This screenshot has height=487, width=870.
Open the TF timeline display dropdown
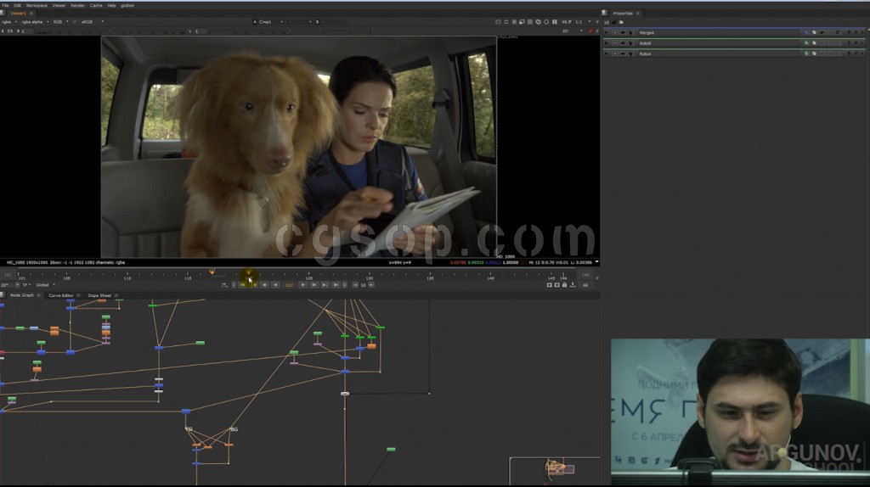[x=25, y=285]
